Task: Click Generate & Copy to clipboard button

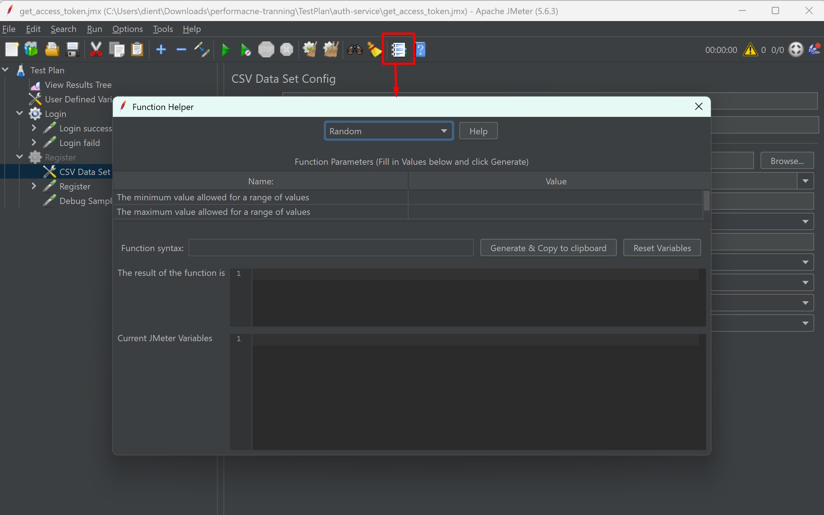Action: [548, 248]
